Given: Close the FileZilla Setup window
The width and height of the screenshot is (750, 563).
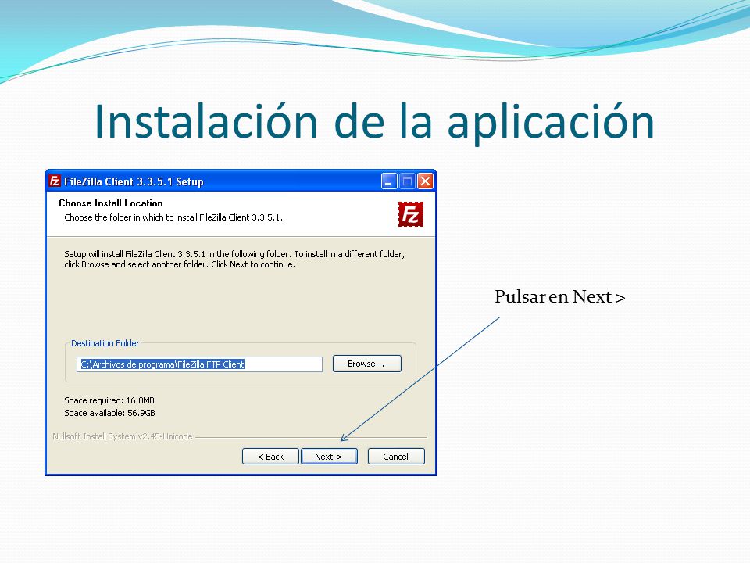Looking at the screenshot, I should (x=425, y=181).
